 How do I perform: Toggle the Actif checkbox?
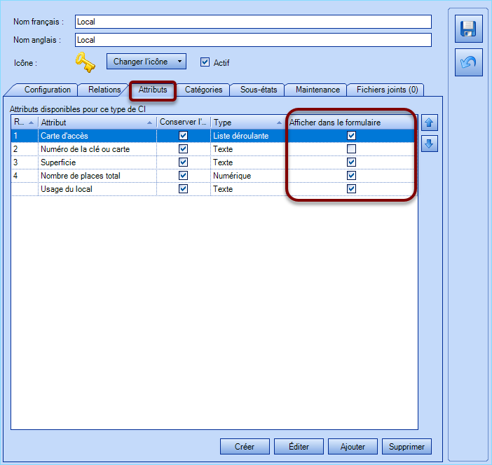205,62
